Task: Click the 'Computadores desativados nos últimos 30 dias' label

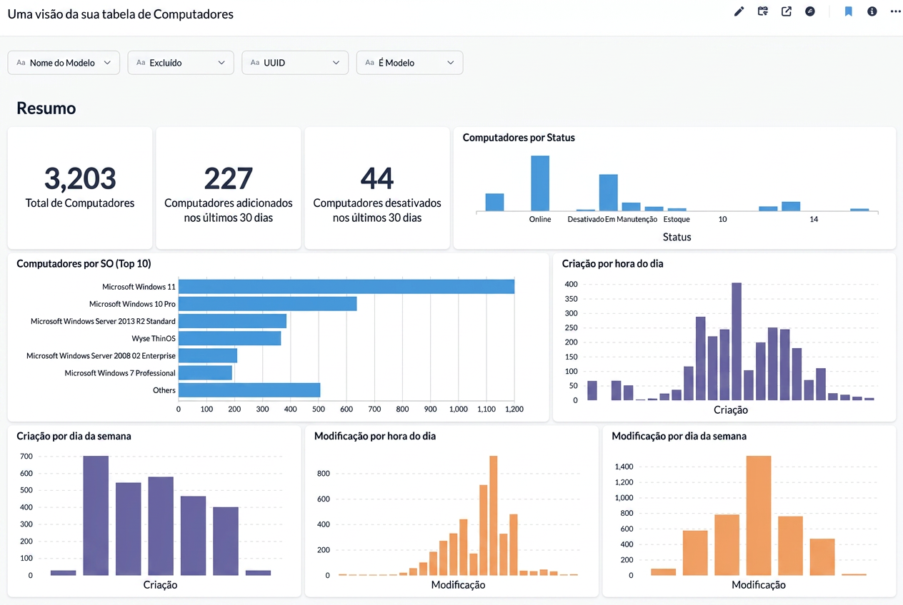Action: click(377, 210)
